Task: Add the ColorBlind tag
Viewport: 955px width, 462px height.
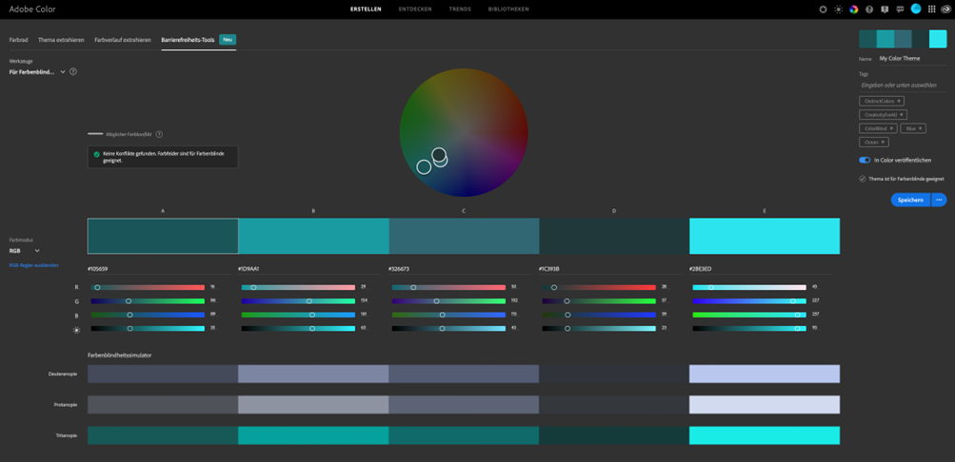Action: click(x=878, y=128)
